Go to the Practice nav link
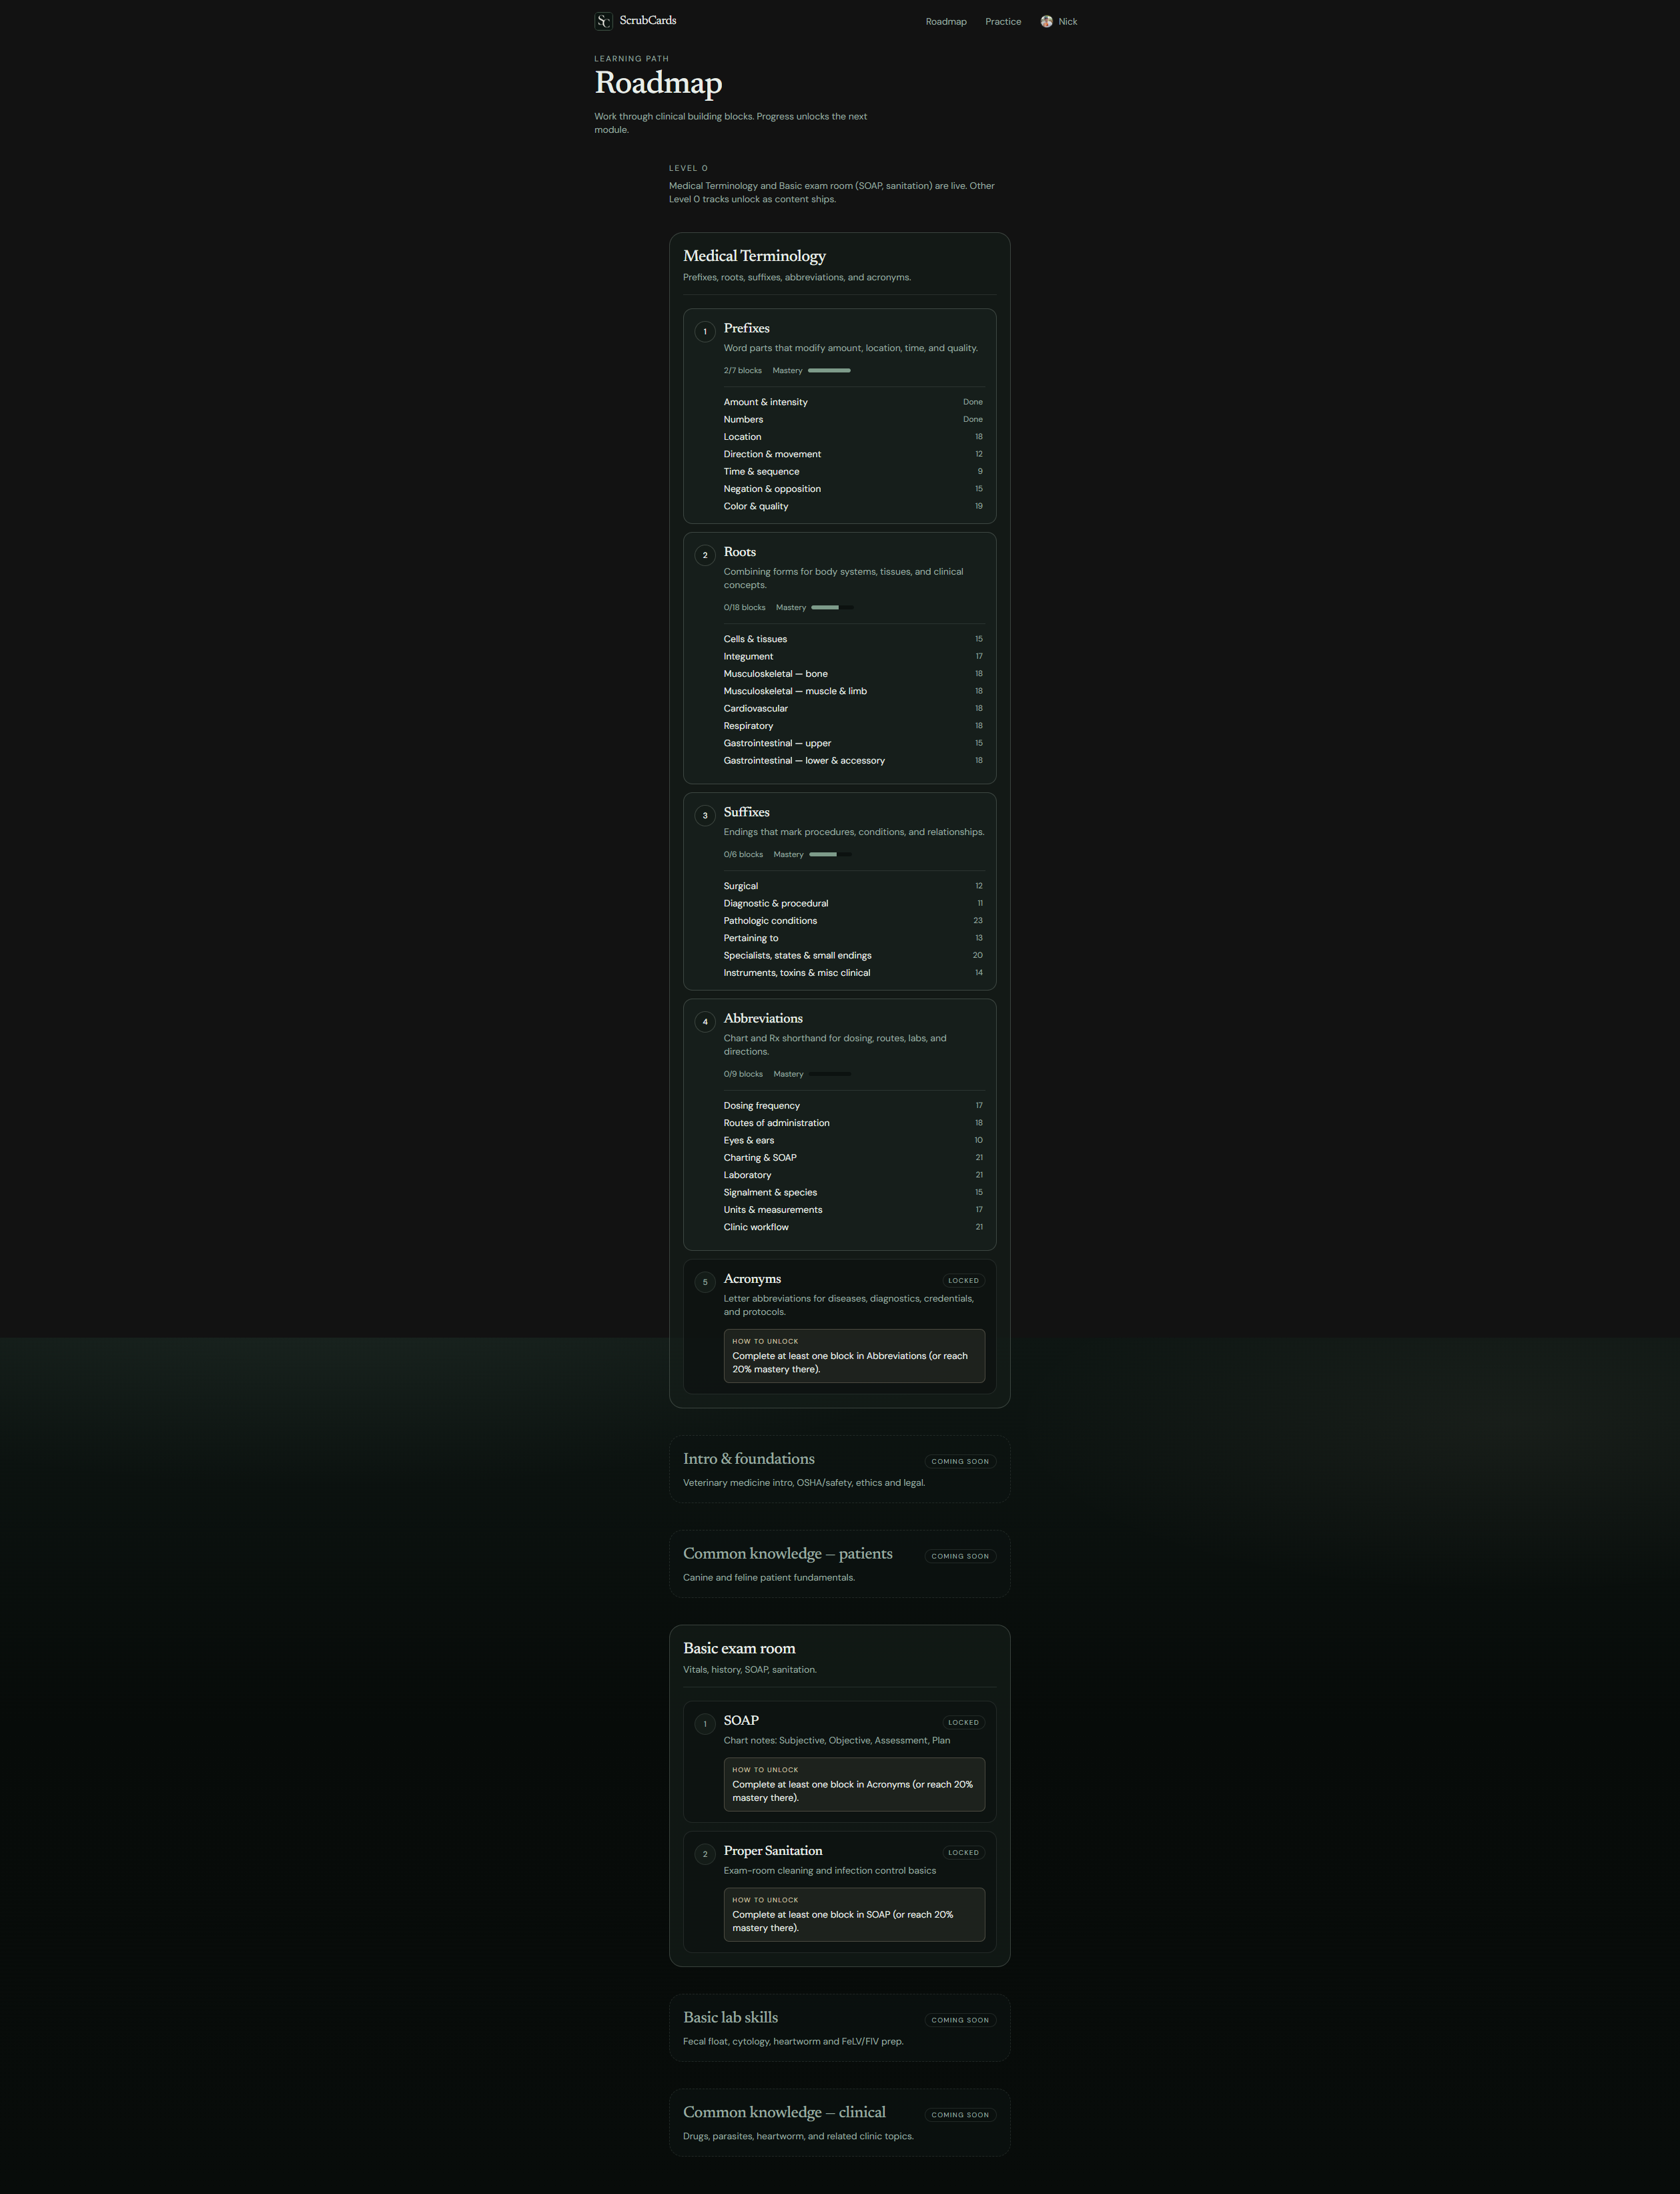Screen dimensions: 1680x2194 tap(1003, 21)
